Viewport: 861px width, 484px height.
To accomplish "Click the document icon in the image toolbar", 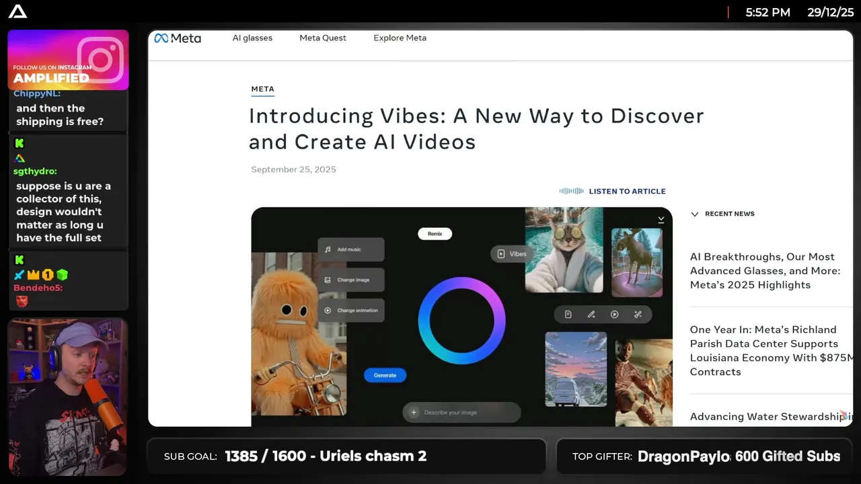I will pos(568,315).
